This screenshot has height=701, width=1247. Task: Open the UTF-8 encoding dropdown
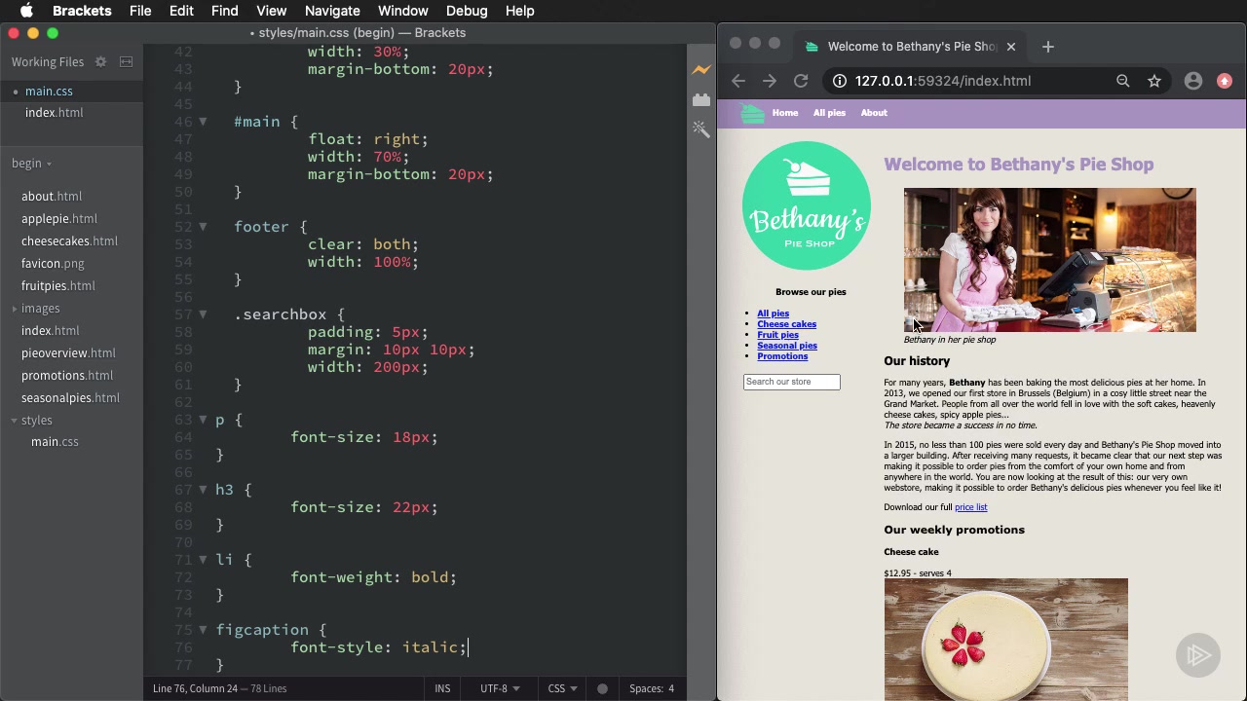pos(499,688)
